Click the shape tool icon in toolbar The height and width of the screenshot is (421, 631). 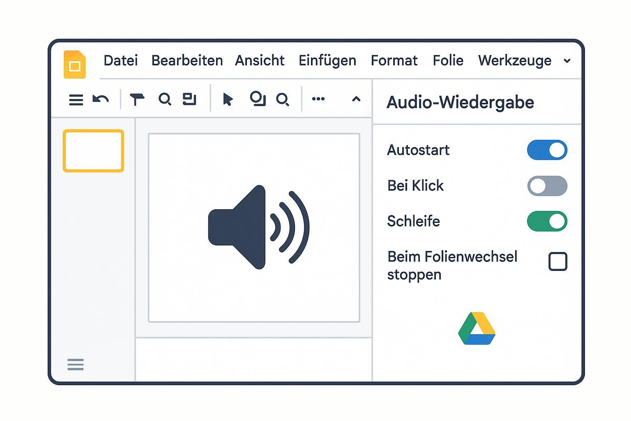coord(258,99)
